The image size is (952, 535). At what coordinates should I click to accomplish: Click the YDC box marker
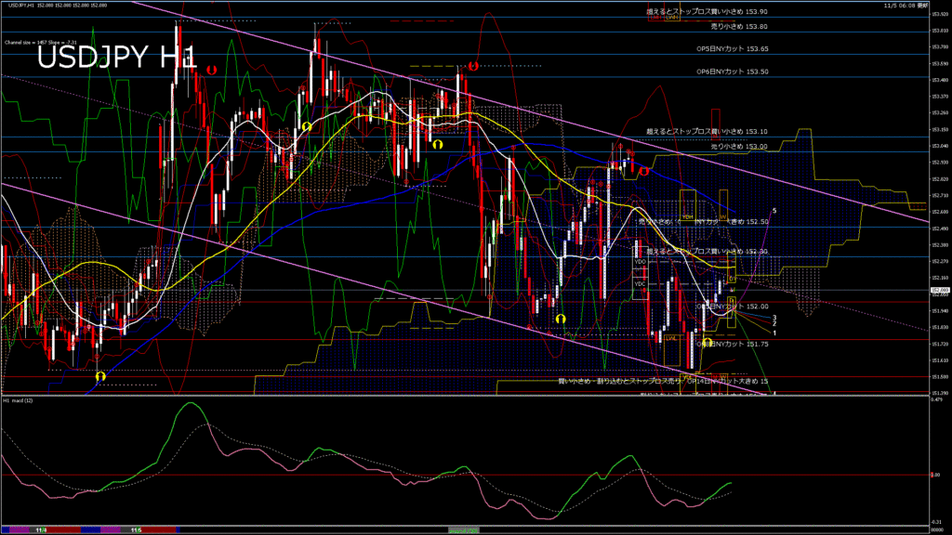(x=640, y=283)
